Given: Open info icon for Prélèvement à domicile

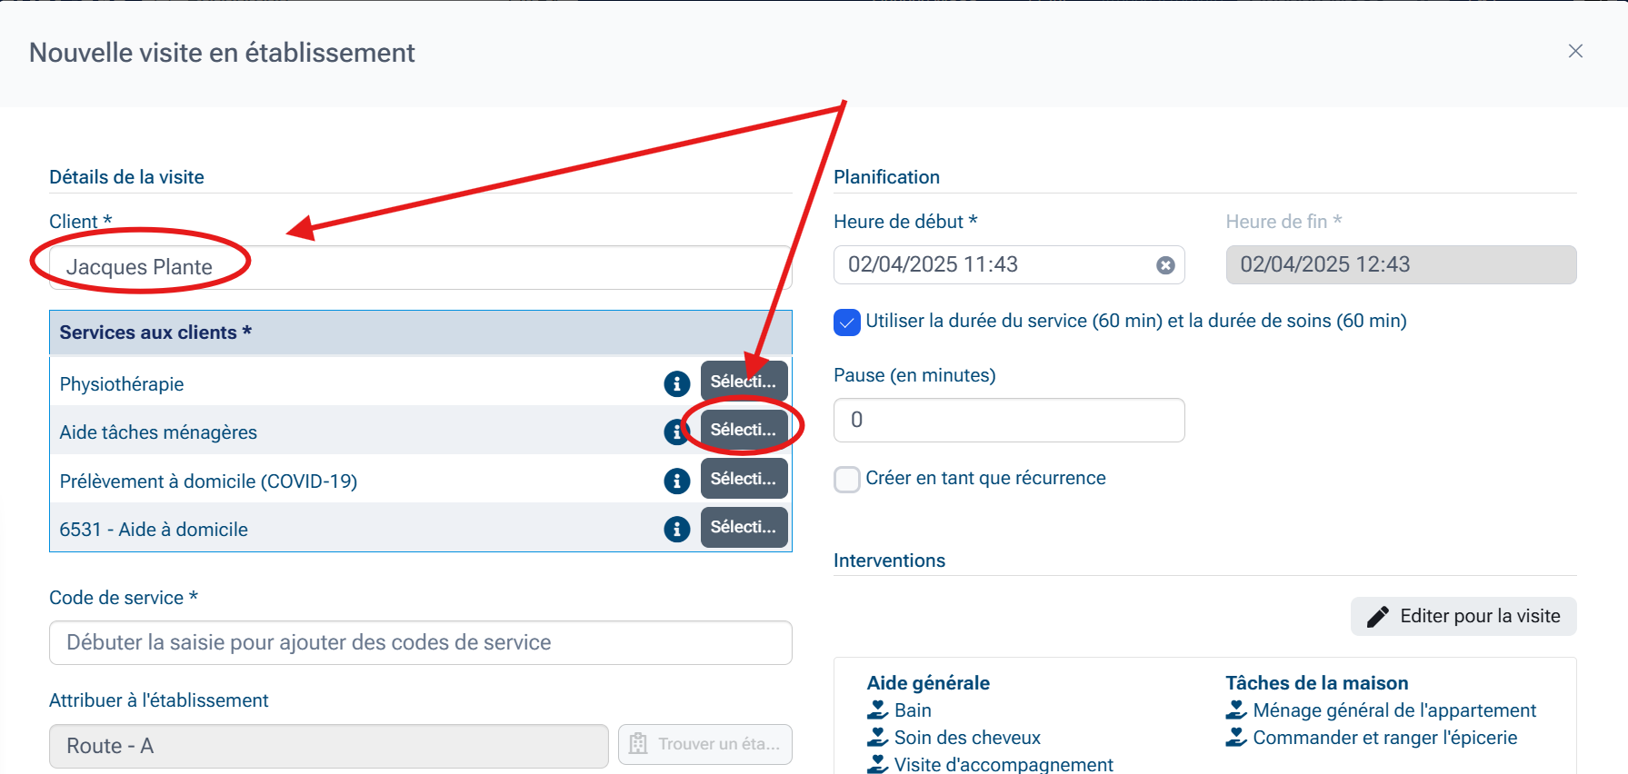Looking at the screenshot, I should click(676, 481).
